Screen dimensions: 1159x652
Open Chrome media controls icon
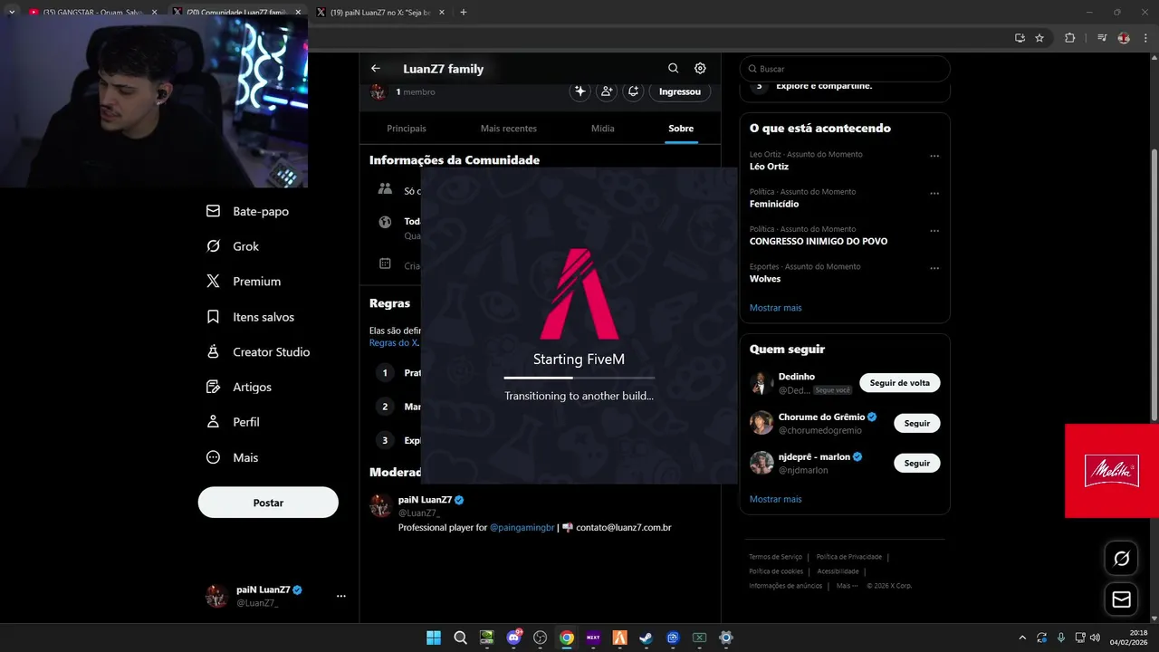pyautogui.click(x=1102, y=38)
